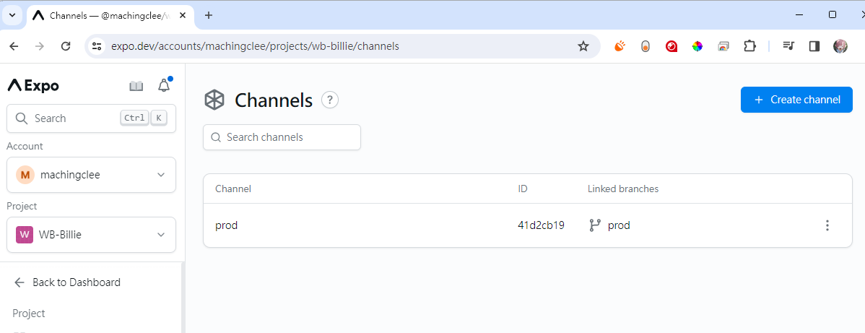Open the colorful wheel extension icon
Screen dimensions: 865x333
(697, 46)
